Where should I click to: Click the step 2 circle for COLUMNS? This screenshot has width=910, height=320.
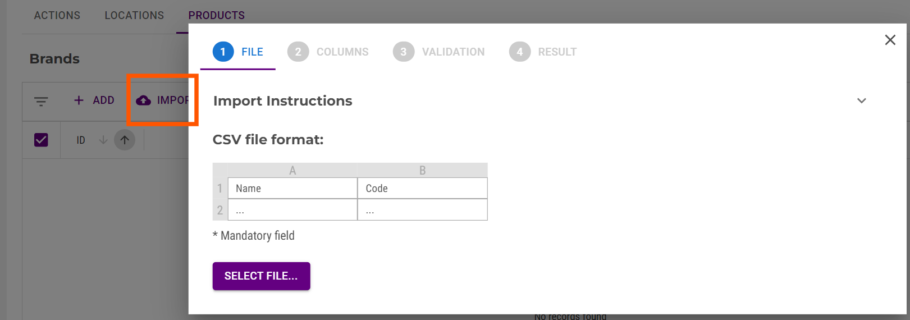click(x=298, y=52)
